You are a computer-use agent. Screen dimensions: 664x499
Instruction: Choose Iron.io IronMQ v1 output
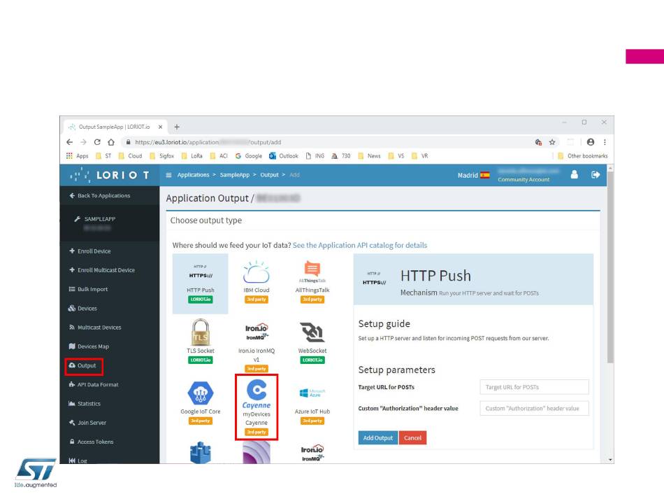point(257,347)
